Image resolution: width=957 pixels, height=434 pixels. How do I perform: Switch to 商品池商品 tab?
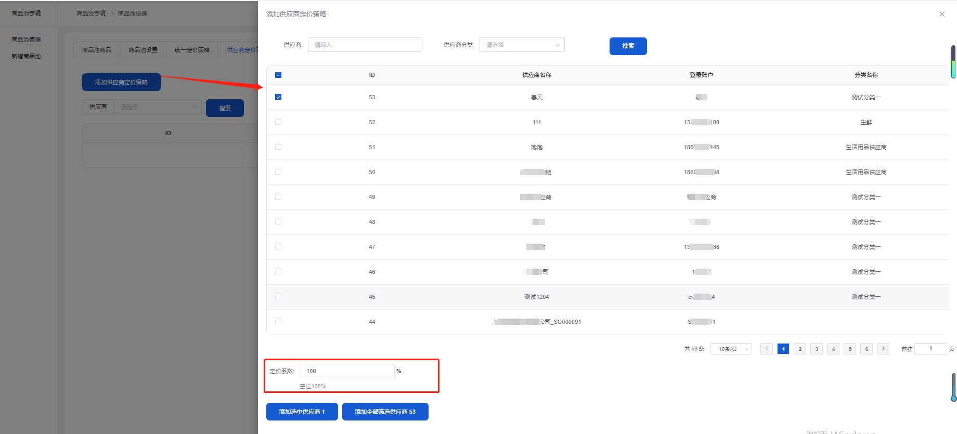(97, 50)
